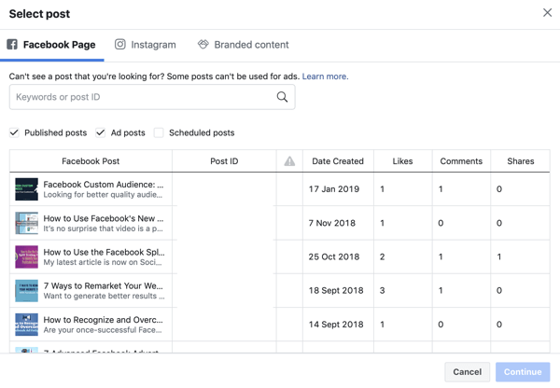Image resolution: width=560 pixels, height=388 pixels.
Task: Click likes value 2 in 25 Oct row
Action: [382, 256]
